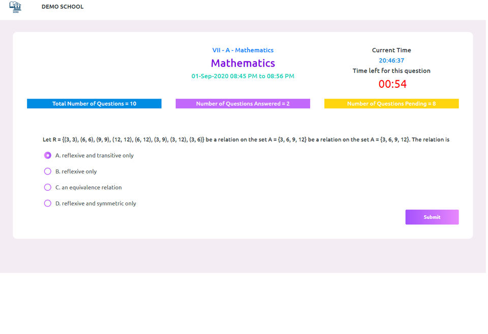Image resolution: width=488 pixels, height=334 pixels.
Task: Click the Questions Answered purple bar
Action: tap(243, 104)
